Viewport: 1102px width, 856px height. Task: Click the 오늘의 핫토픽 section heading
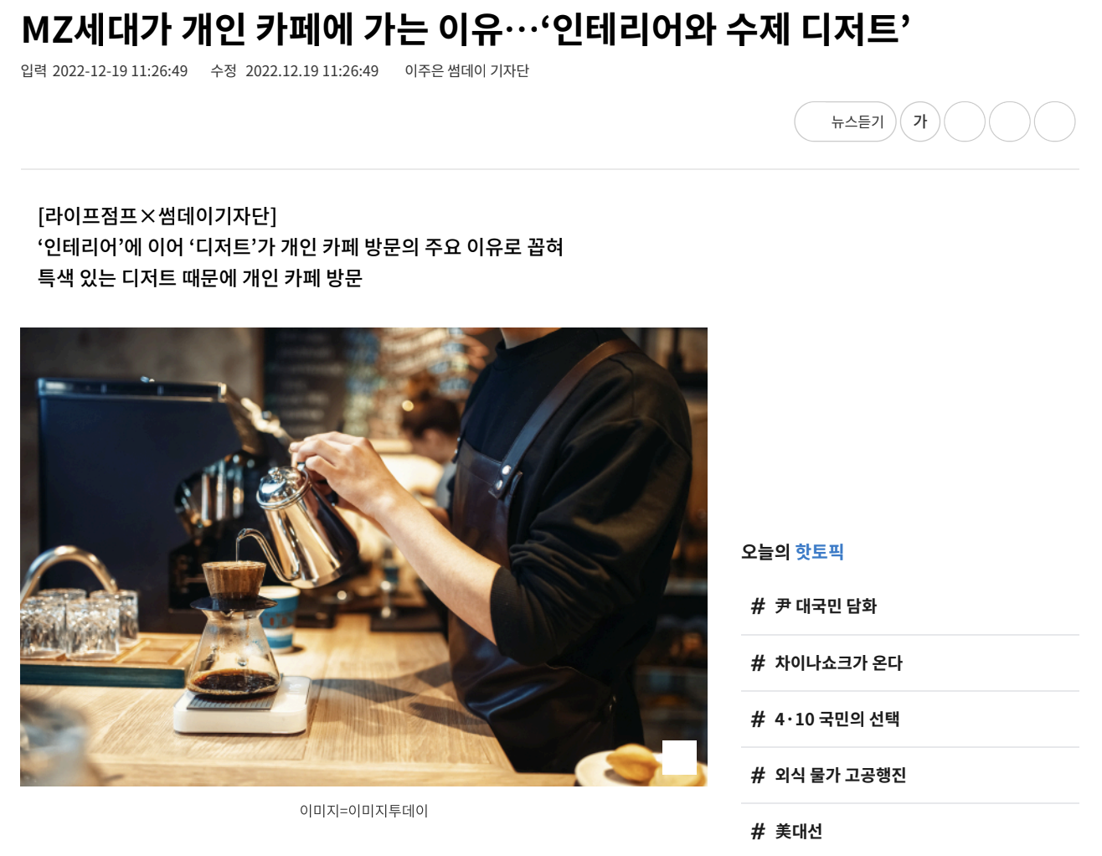(792, 552)
